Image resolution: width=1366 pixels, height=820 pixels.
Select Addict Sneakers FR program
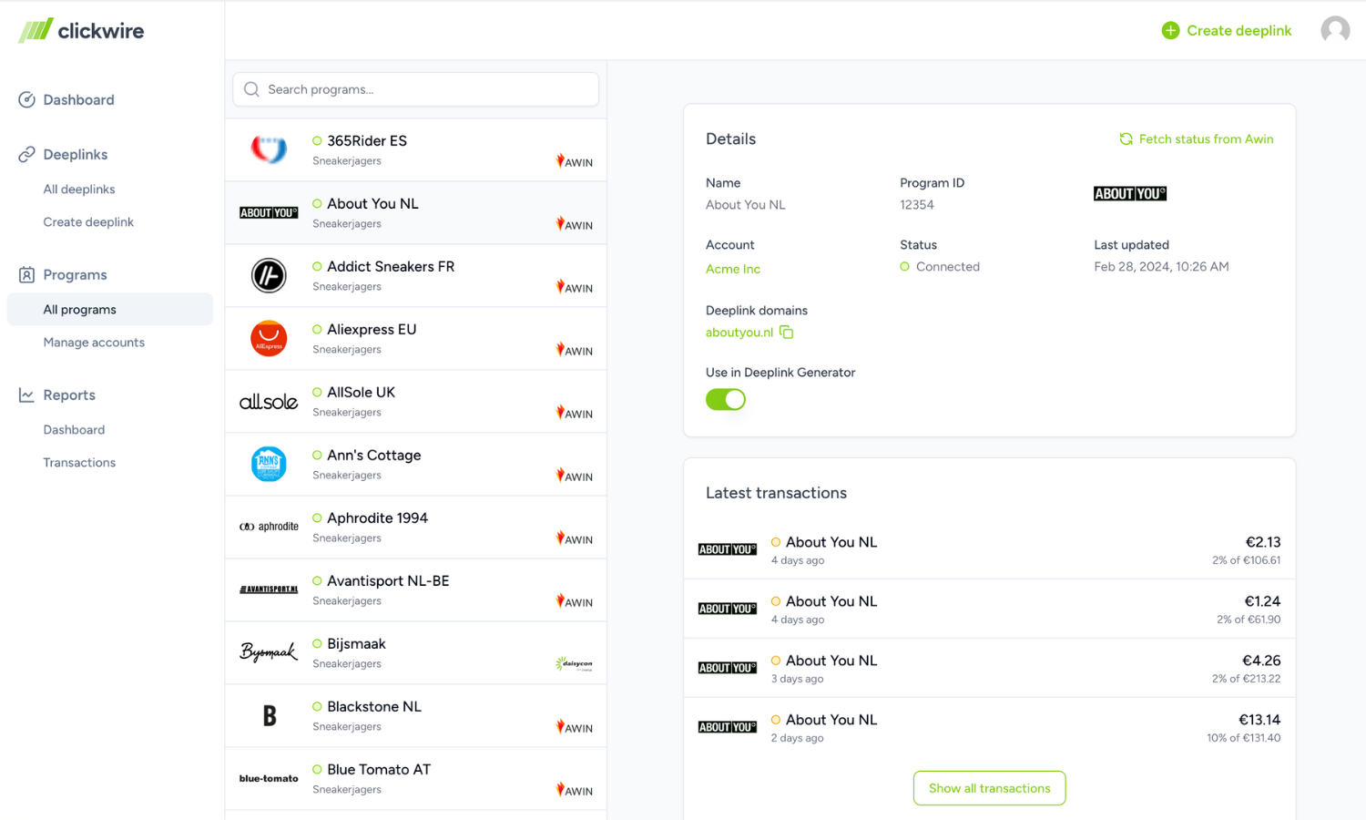pyautogui.click(x=416, y=276)
